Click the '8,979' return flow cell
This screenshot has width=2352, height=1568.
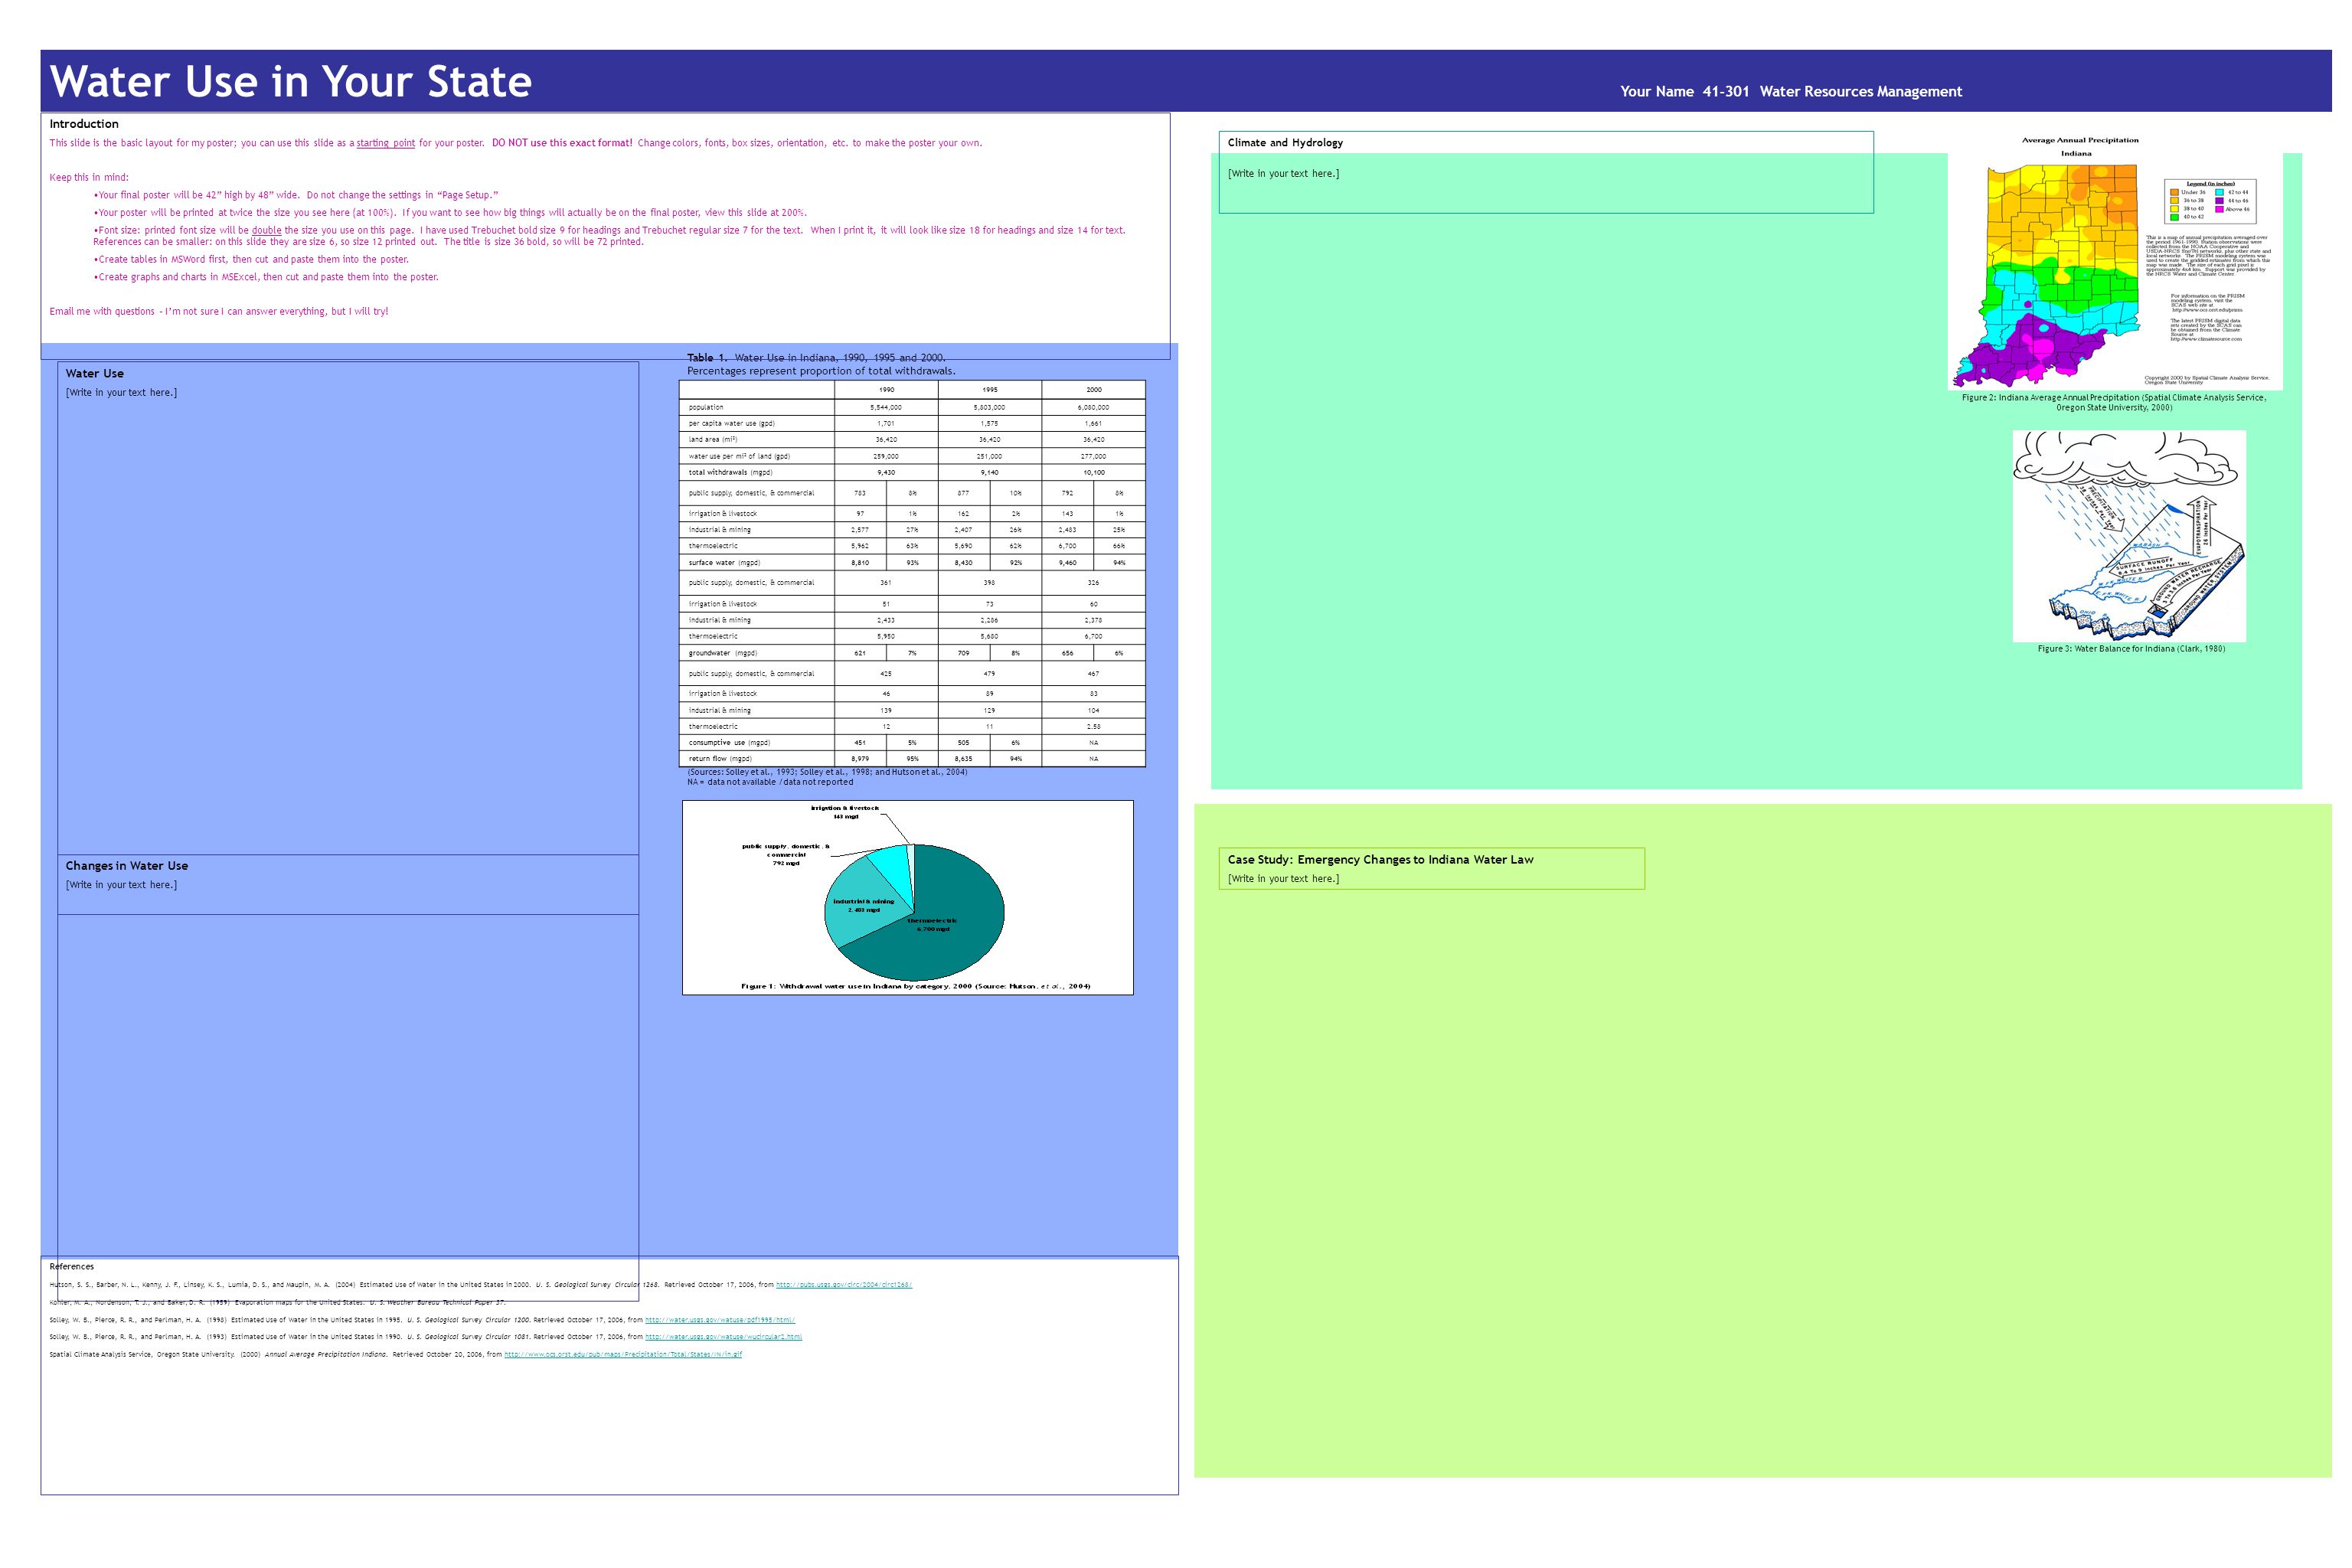click(x=860, y=759)
